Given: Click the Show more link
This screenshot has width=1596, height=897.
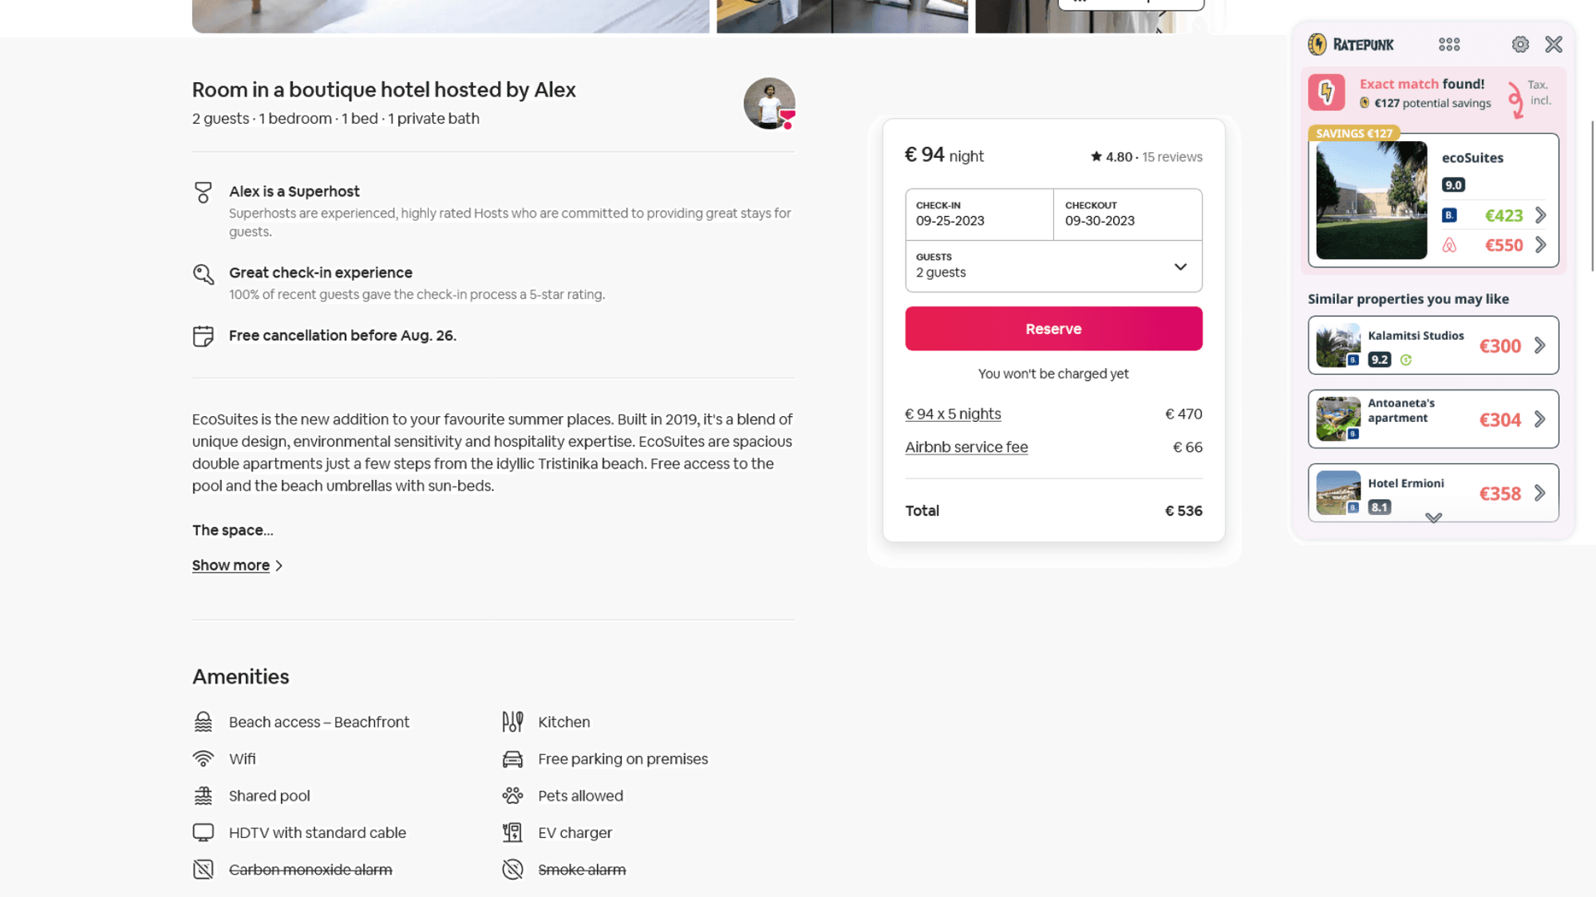Looking at the screenshot, I should tap(230, 565).
